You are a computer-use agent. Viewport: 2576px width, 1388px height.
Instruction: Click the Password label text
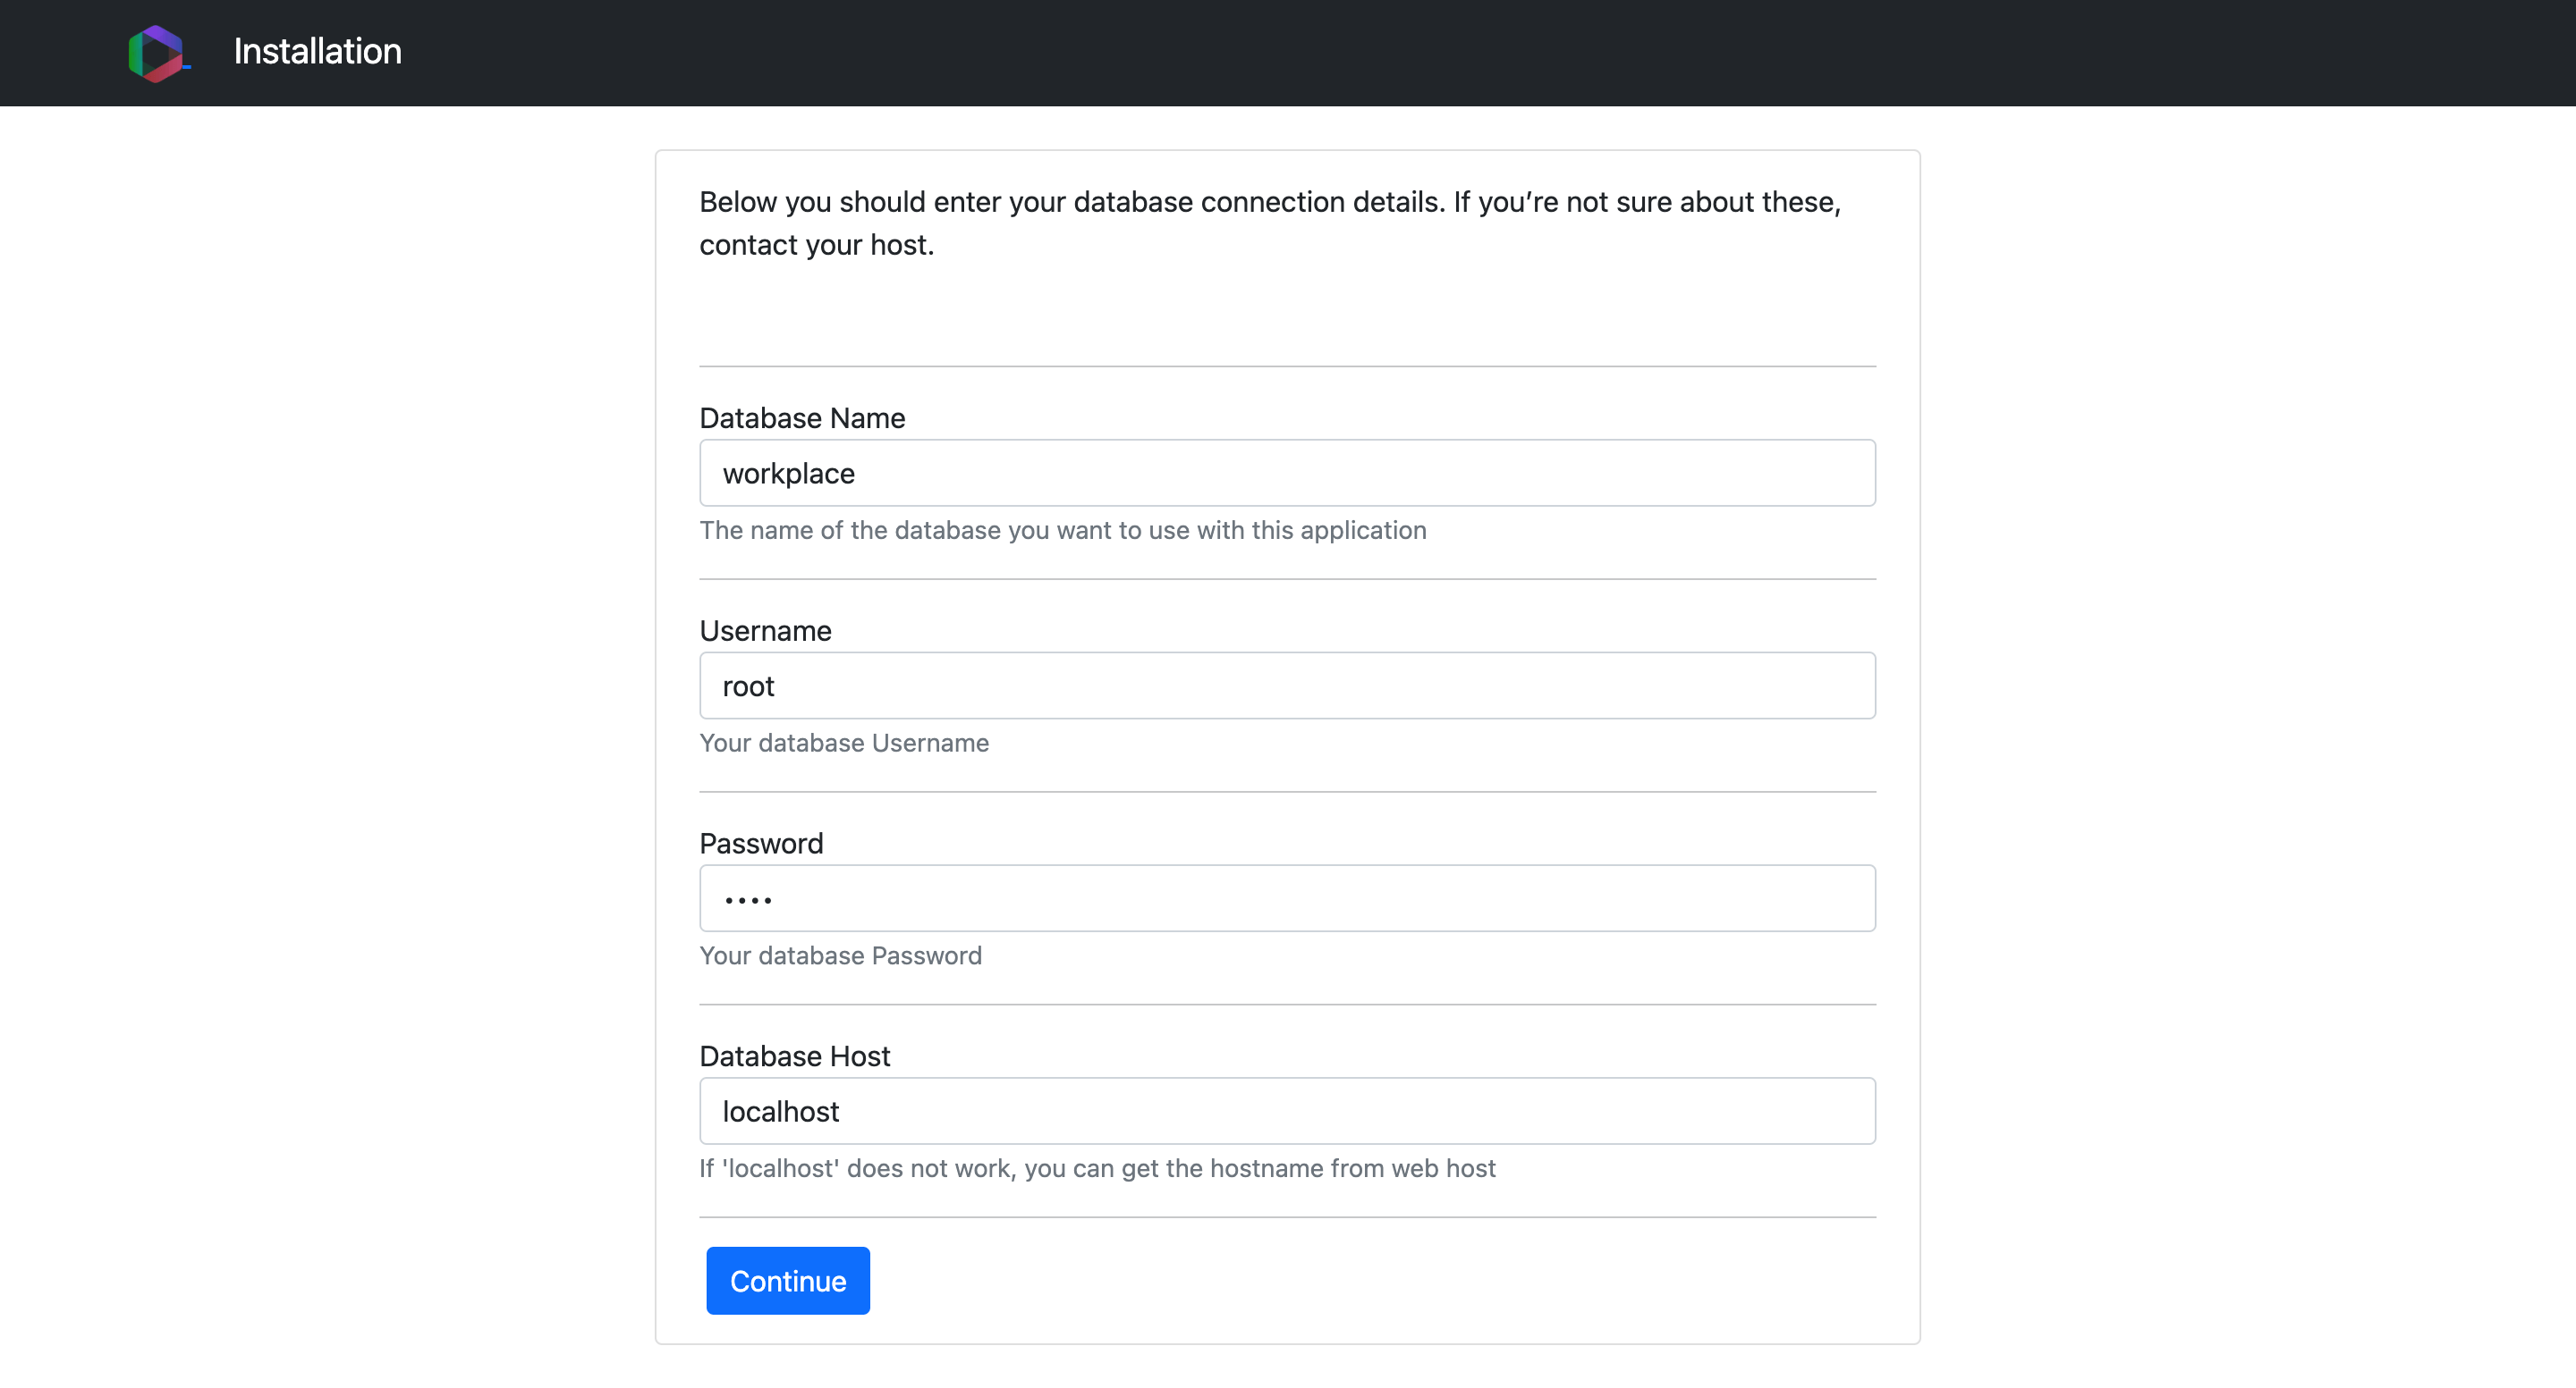[x=760, y=844]
